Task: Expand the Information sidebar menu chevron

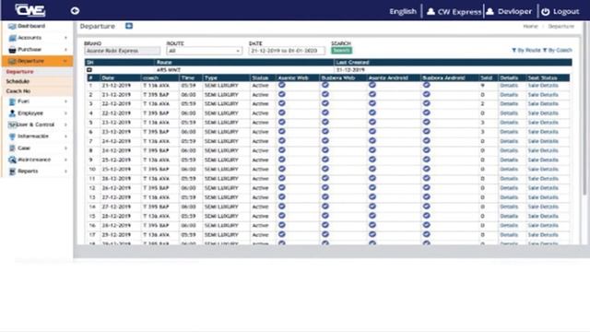Action: (x=65, y=136)
